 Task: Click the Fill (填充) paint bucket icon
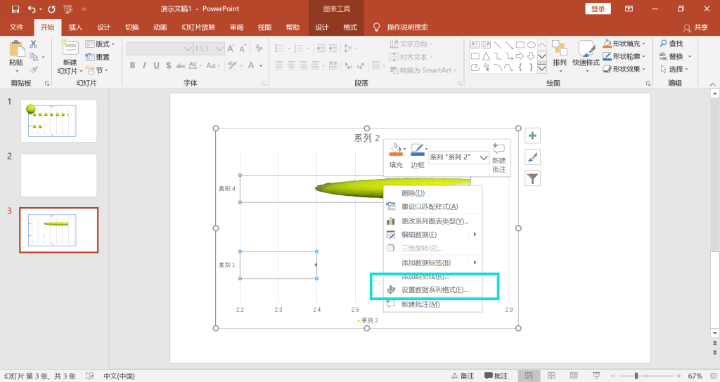tap(396, 150)
